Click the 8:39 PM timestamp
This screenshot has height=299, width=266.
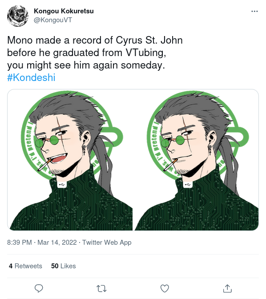click(x=20, y=242)
